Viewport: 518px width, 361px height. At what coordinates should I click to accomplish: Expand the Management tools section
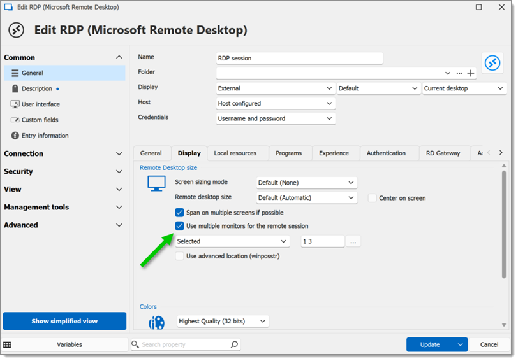tap(119, 207)
